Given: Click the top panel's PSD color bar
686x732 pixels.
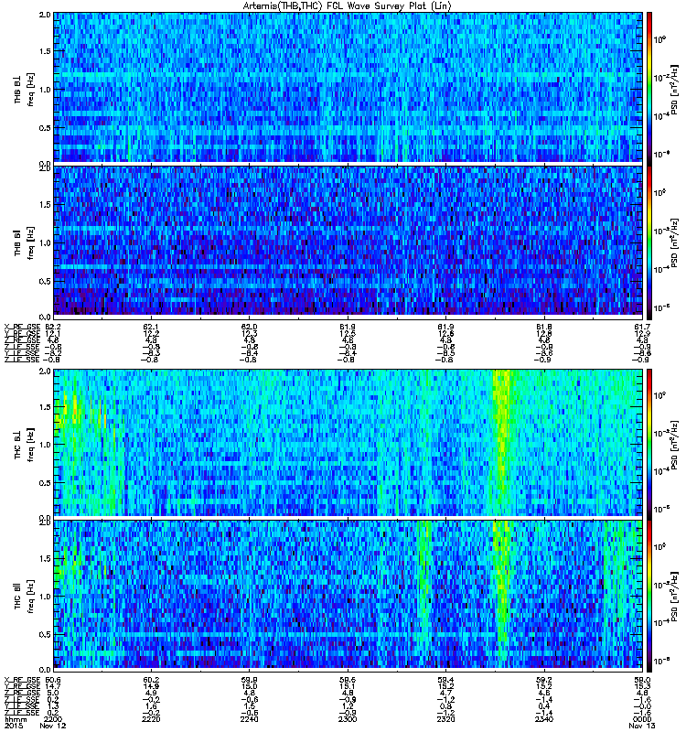Looking at the screenshot, I should (649, 88).
